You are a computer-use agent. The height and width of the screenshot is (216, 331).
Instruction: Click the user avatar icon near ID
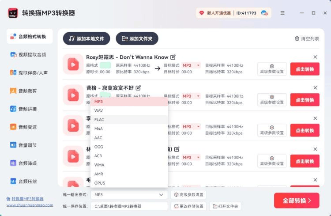(264, 13)
